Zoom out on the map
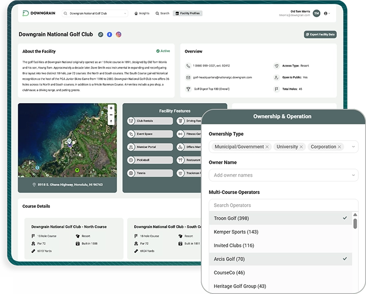The image size is (366, 294). [x=111, y=115]
